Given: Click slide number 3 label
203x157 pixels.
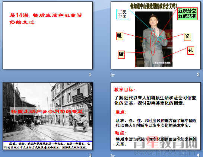Looking at the screenshot, I should coord(90,155).
